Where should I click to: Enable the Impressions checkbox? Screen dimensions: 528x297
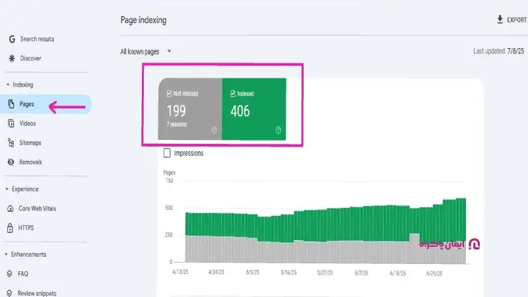coord(167,153)
